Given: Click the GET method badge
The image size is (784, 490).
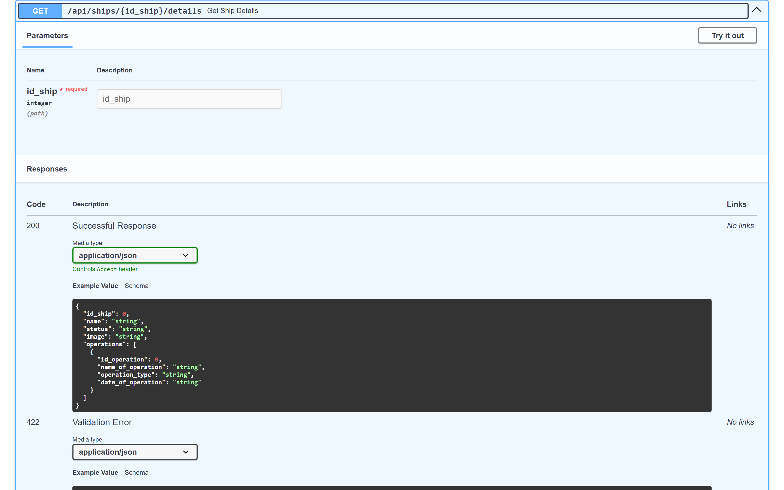Looking at the screenshot, I should 40,11.
